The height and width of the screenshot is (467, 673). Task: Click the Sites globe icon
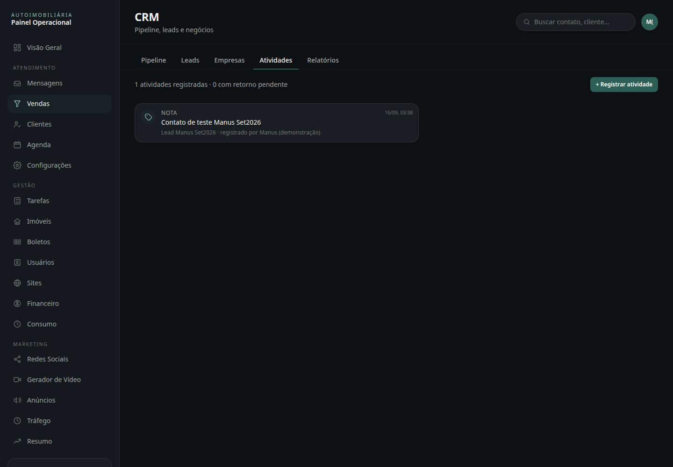pos(17,283)
